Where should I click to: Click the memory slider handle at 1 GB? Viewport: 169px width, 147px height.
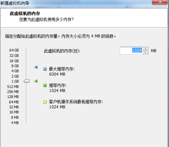(27, 81)
